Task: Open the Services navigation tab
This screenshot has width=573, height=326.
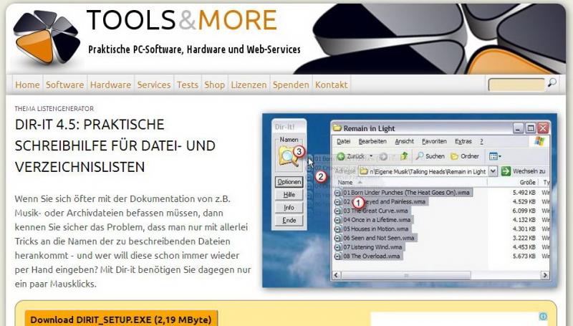Action: [x=154, y=85]
